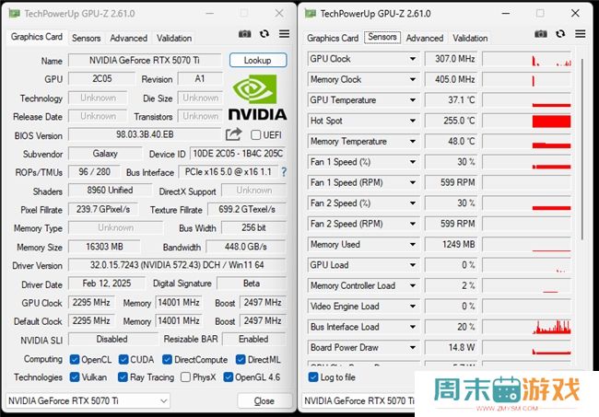Click the Close button

point(264,401)
